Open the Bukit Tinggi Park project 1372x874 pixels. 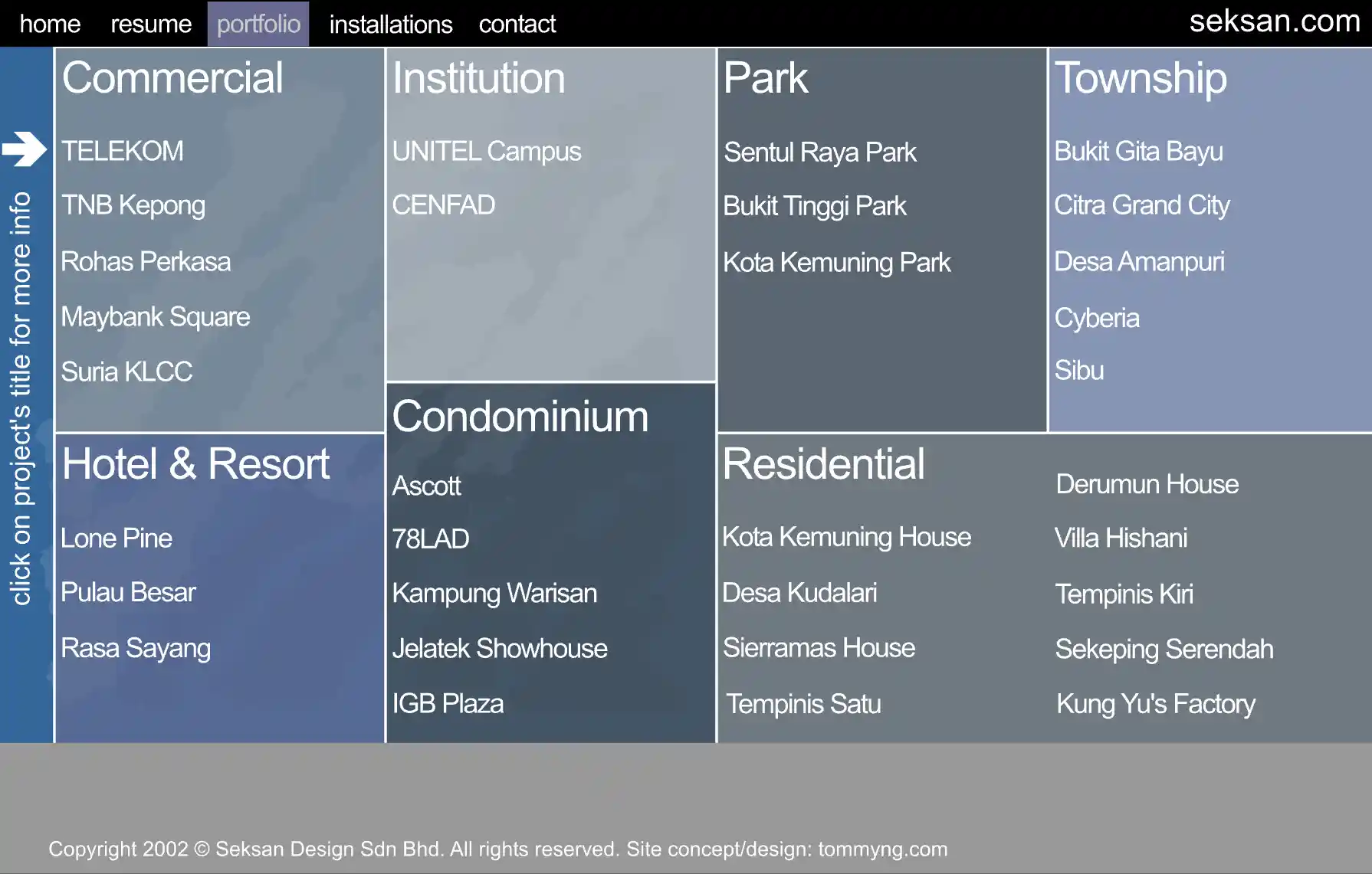tap(815, 206)
